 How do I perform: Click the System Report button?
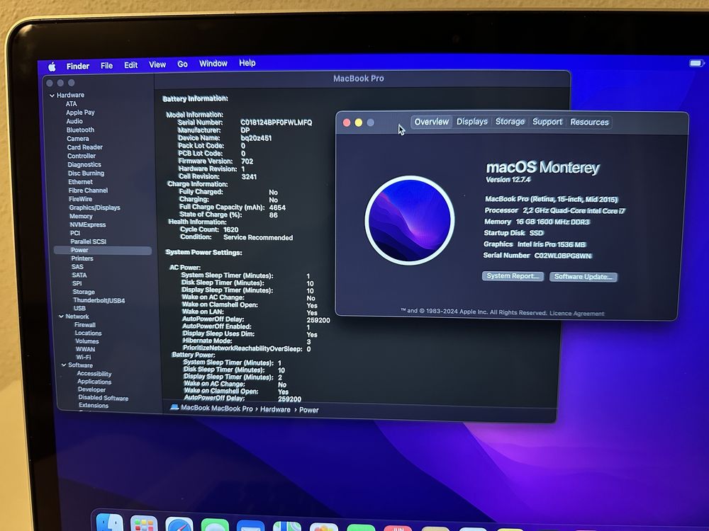513,276
